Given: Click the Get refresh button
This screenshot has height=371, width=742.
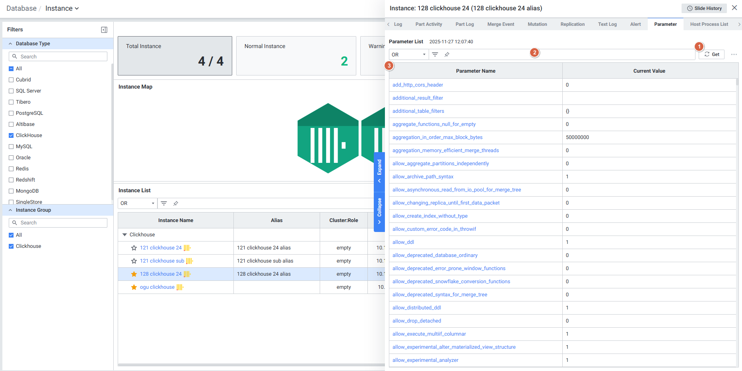Looking at the screenshot, I should click(711, 54).
